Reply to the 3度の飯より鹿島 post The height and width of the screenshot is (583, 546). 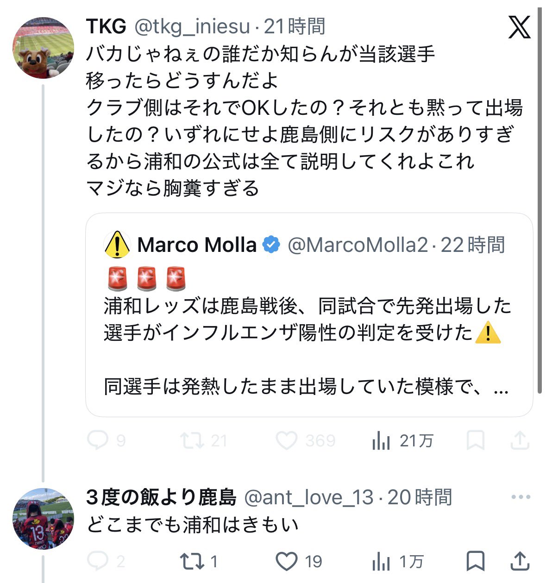click(98, 561)
